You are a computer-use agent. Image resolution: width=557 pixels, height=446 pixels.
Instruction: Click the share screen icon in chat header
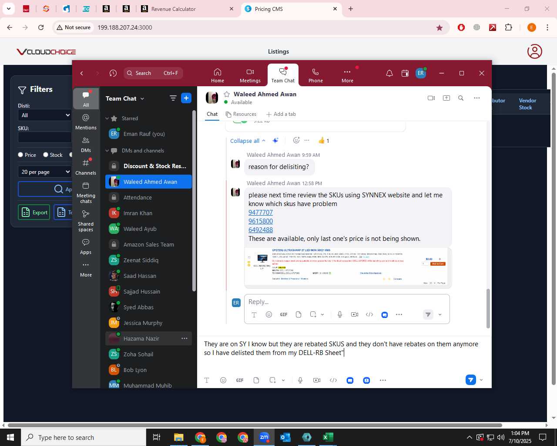click(x=446, y=98)
